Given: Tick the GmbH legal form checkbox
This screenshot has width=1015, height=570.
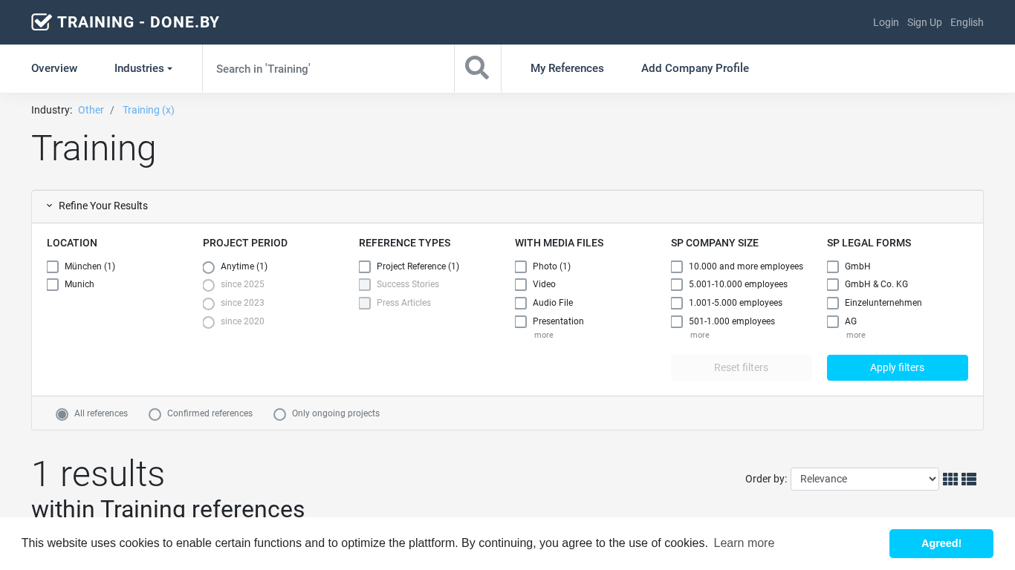Looking at the screenshot, I should 833,266.
